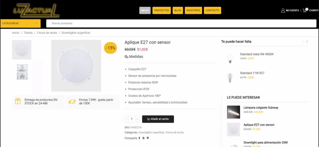Show next 'Te puede hacer falta' product

(307, 42)
